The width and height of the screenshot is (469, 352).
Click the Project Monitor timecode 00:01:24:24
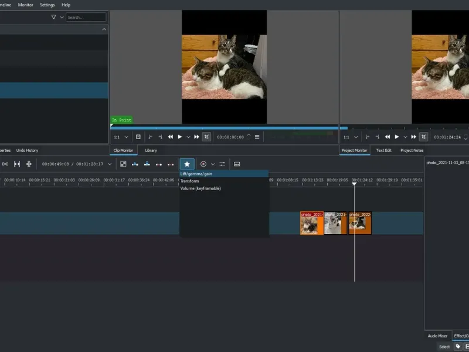(x=447, y=137)
